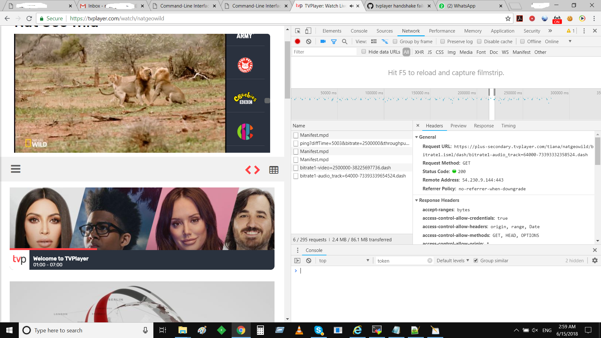Screen dimensions: 601x338
Task: Toggle the Offline checkbox
Action: (522, 41)
